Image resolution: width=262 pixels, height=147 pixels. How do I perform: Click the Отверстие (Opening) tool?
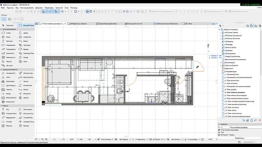point(26,37)
